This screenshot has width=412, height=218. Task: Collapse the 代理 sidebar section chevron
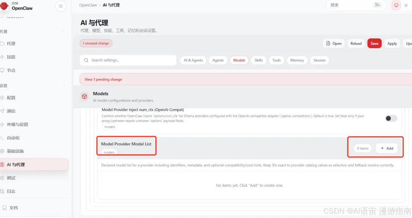pos(64,32)
